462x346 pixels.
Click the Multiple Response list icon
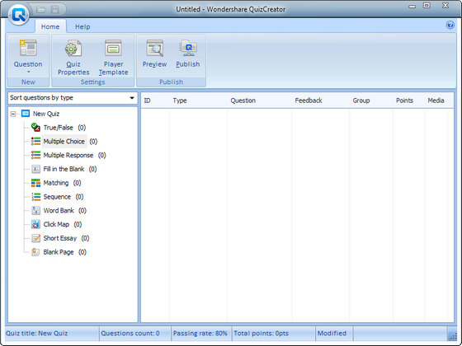pos(35,155)
